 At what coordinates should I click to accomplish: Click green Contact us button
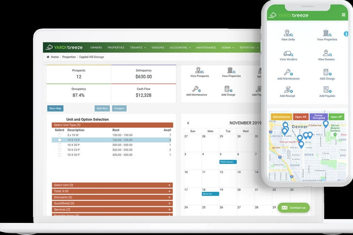294,207
